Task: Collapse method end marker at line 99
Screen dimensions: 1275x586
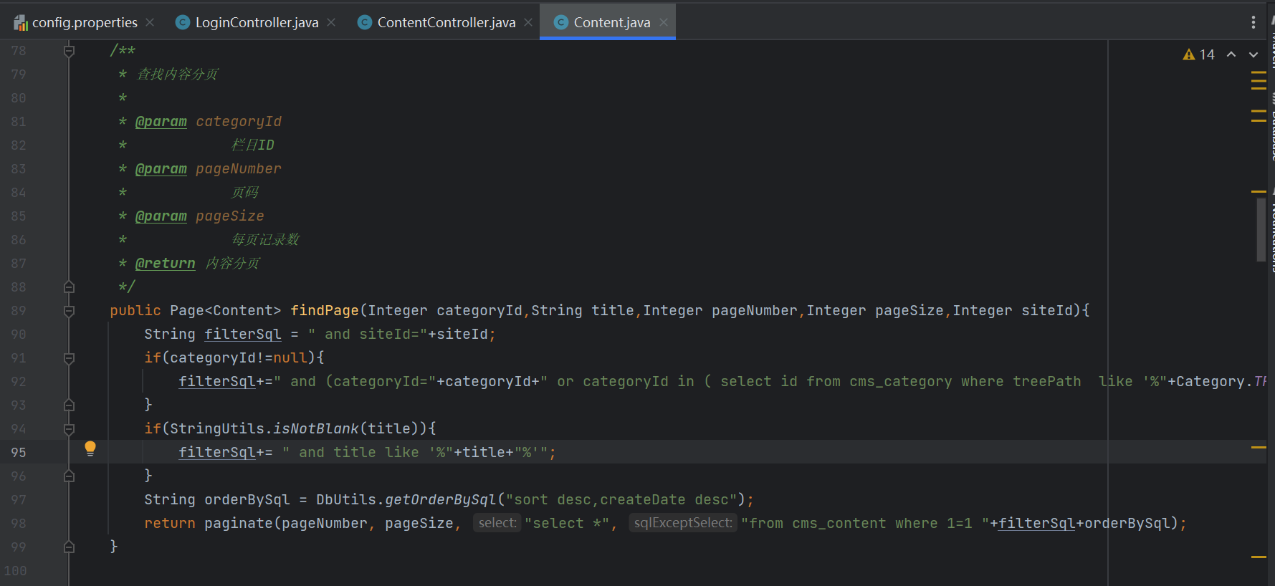Action: pos(69,547)
